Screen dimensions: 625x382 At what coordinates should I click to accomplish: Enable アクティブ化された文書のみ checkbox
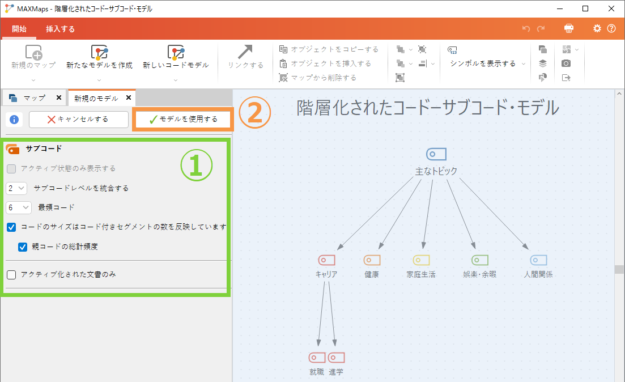point(11,275)
